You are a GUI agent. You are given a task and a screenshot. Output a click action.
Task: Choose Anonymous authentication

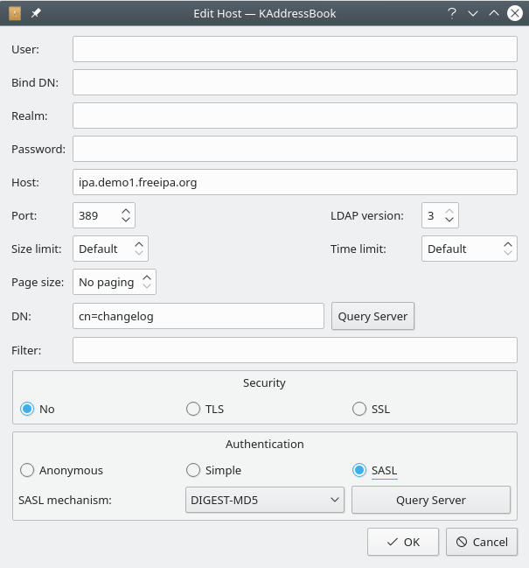(27, 470)
